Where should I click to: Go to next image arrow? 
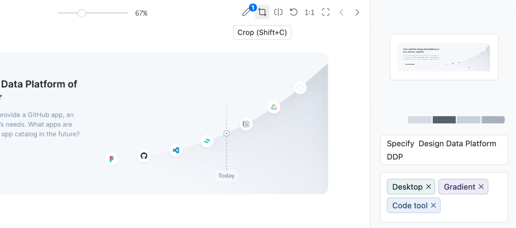pyautogui.click(x=357, y=12)
